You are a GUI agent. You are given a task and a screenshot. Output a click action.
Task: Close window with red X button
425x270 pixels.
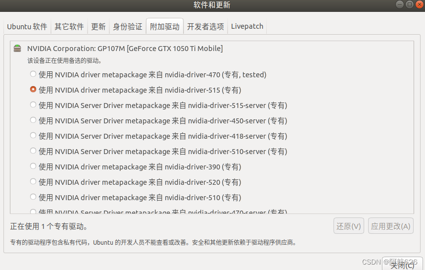(419, 4)
